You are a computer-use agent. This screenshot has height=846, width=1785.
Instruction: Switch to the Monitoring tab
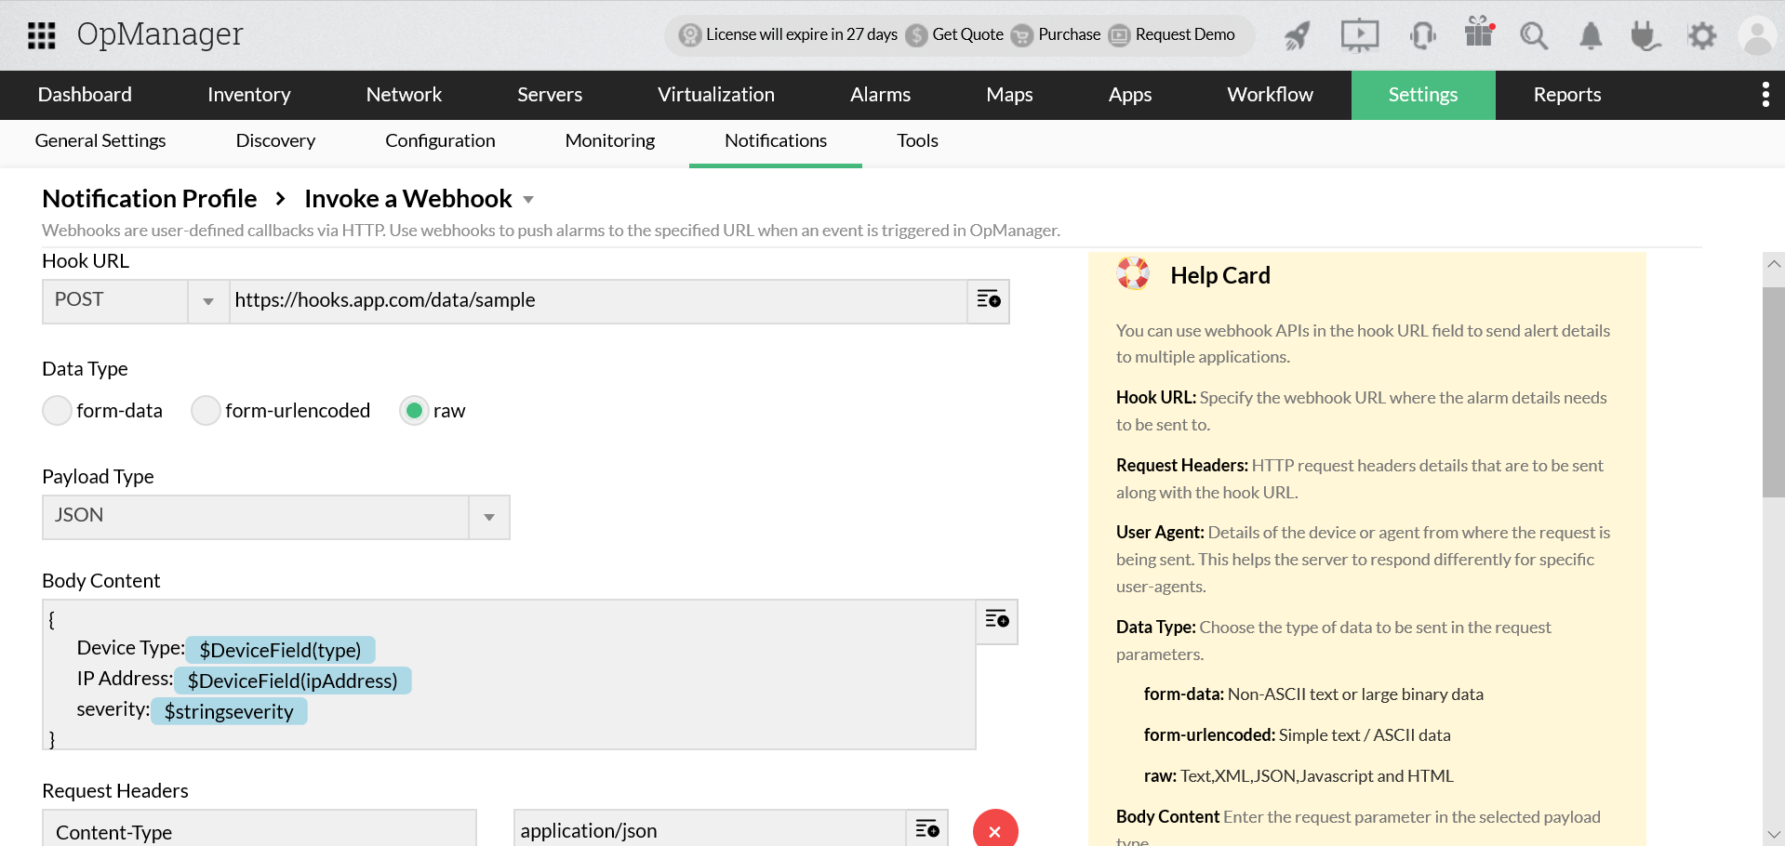(610, 141)
